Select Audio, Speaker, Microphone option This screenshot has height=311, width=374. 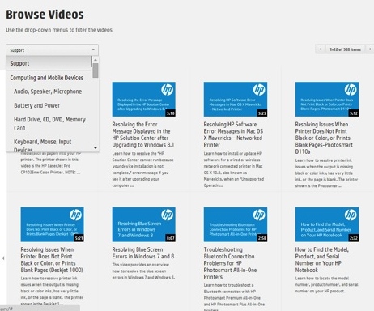[x=49, y=92]
